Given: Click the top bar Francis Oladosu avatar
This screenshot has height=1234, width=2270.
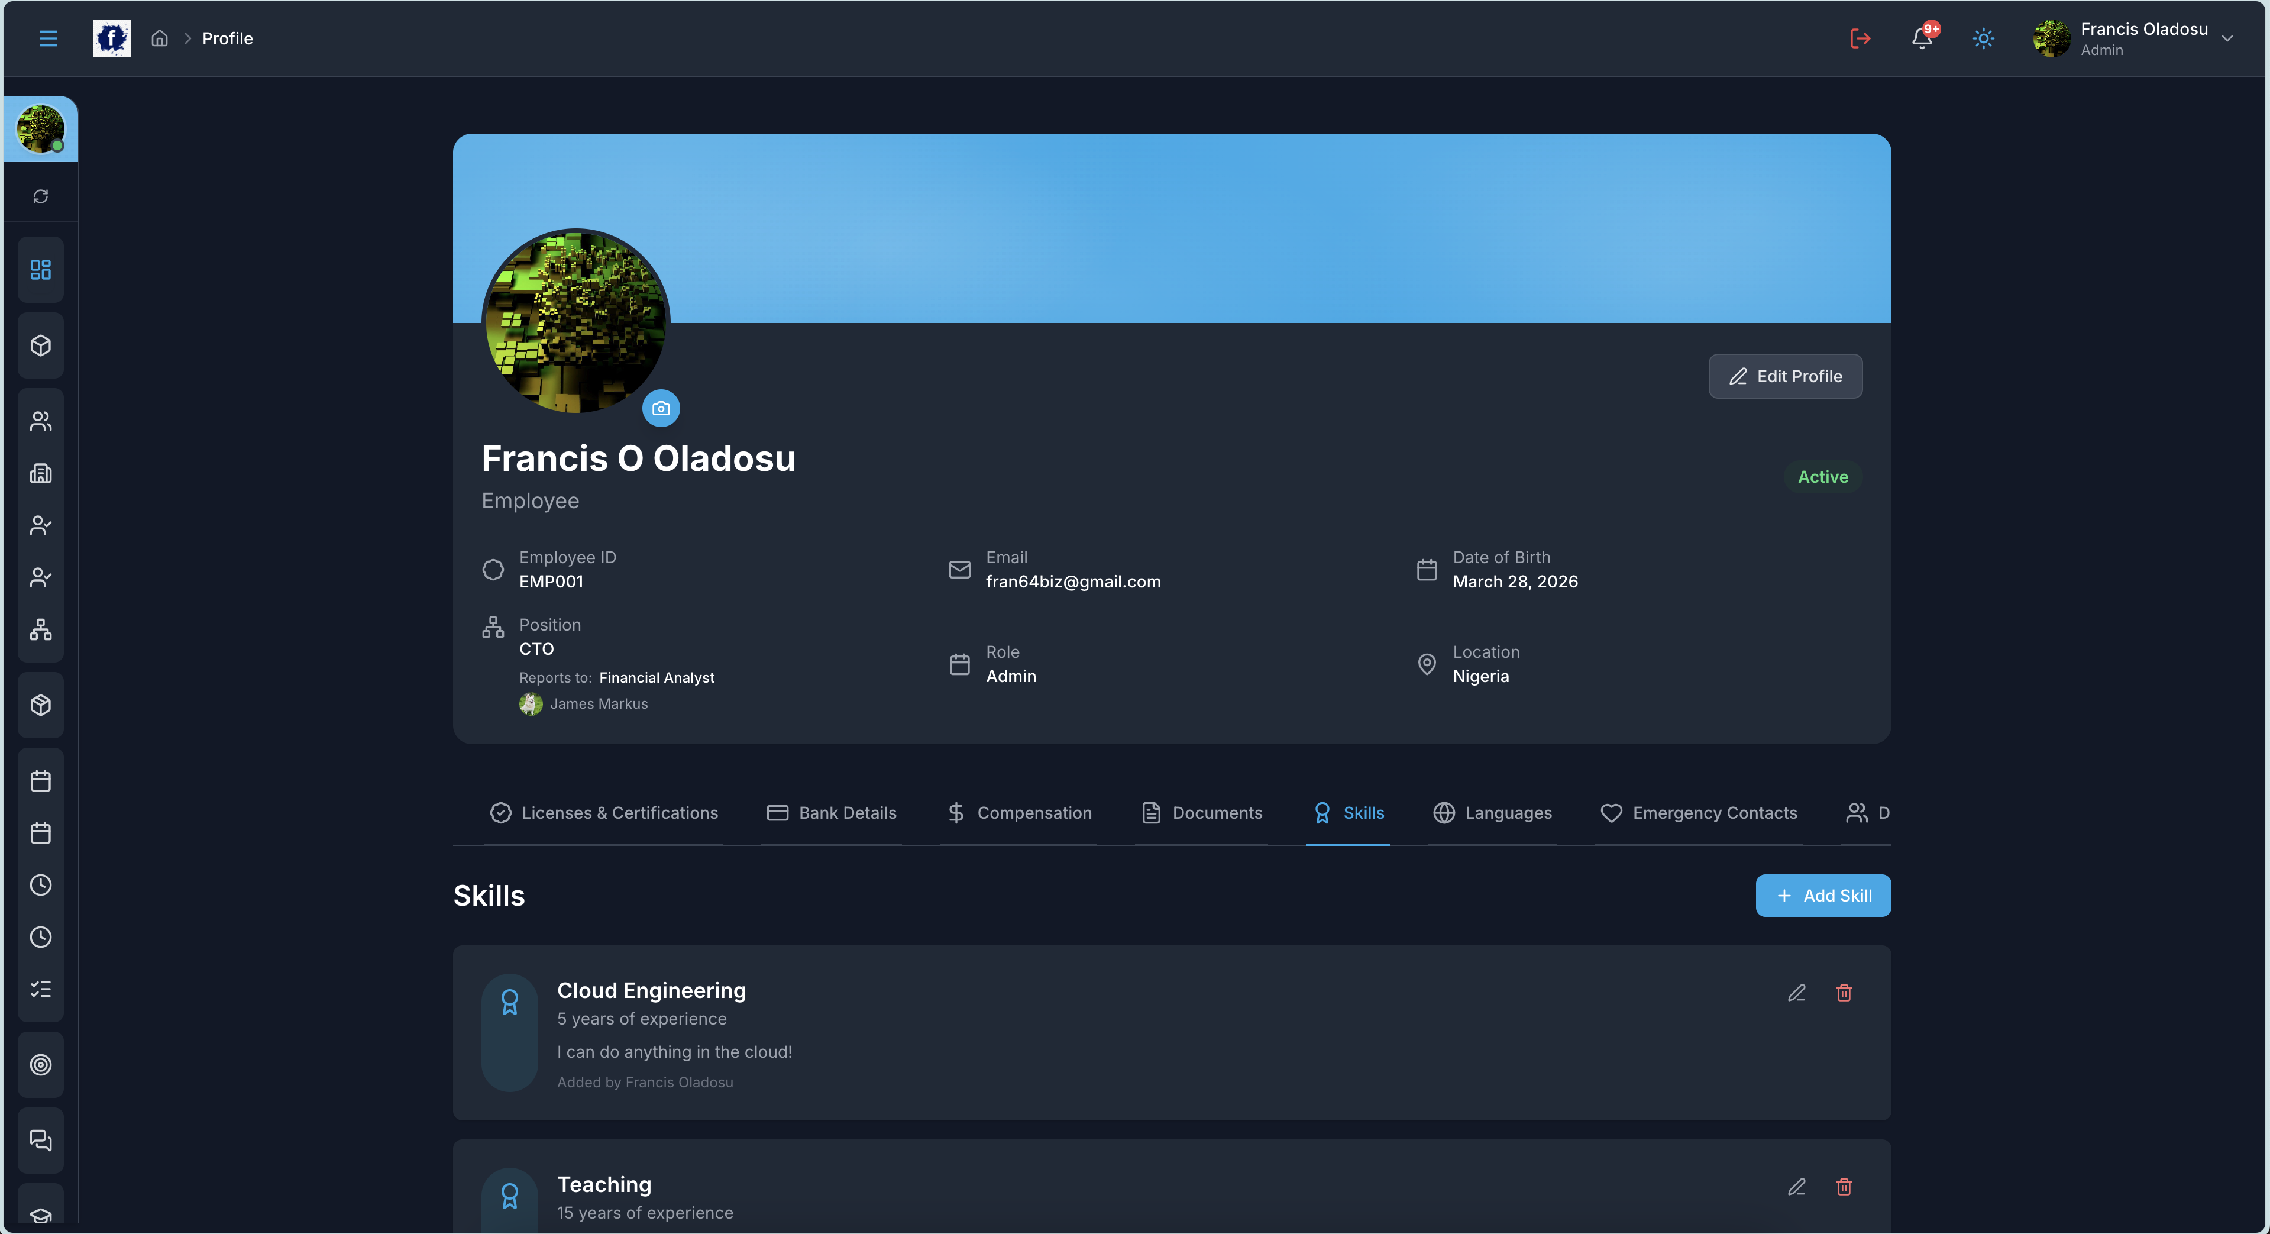Looking at the screenshot, I should (2052, 39).
